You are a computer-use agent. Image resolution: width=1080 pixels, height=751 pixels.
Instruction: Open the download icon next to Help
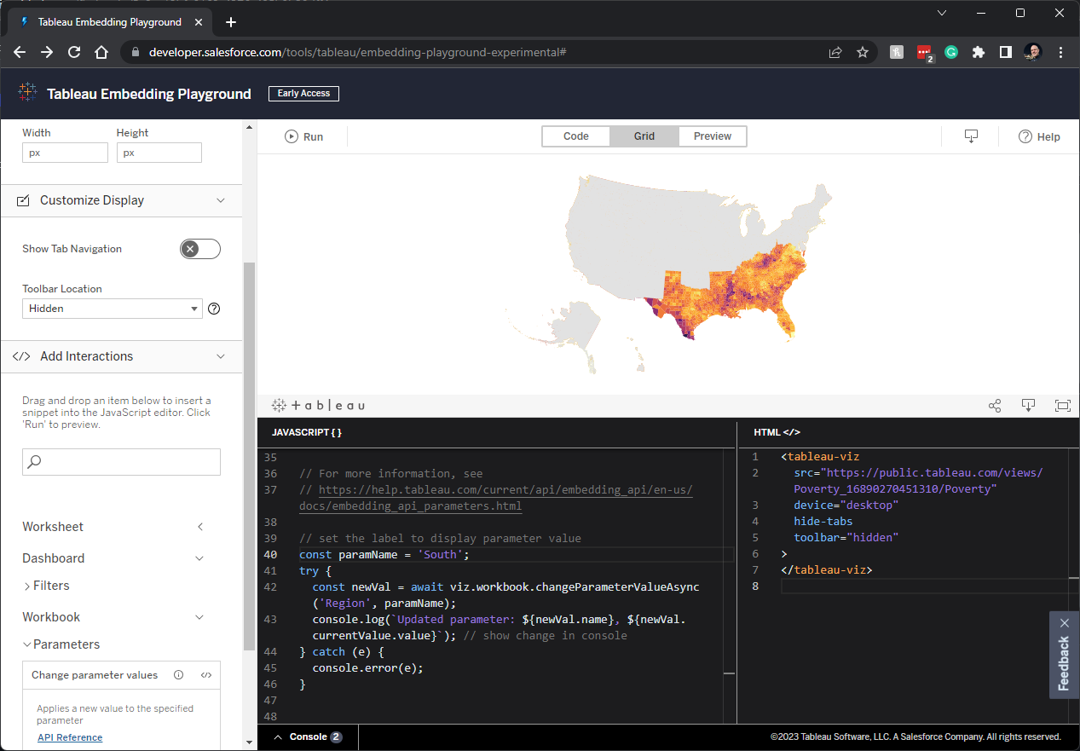point(971,136)
